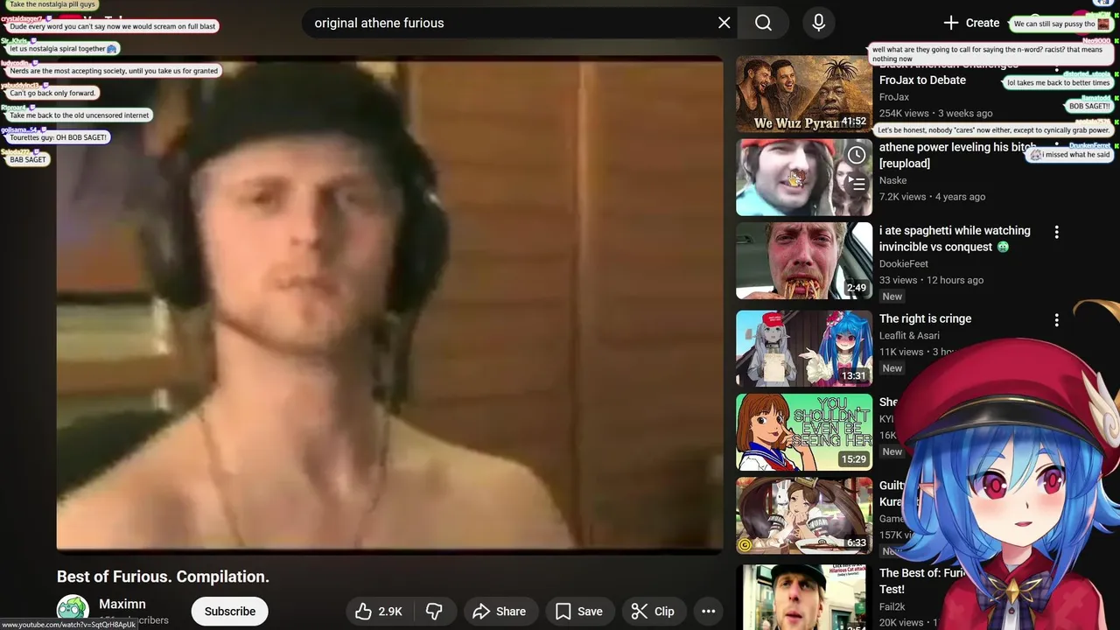Viewport: 1120px width, 630px height.
Task: Save the video to a playlist
Action: pos(579,612)
